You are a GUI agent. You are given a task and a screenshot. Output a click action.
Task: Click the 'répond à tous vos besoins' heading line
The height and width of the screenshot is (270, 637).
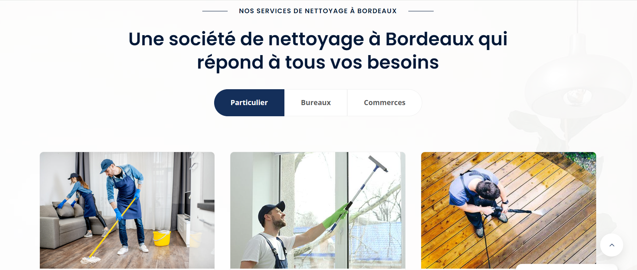click(318, 62)
